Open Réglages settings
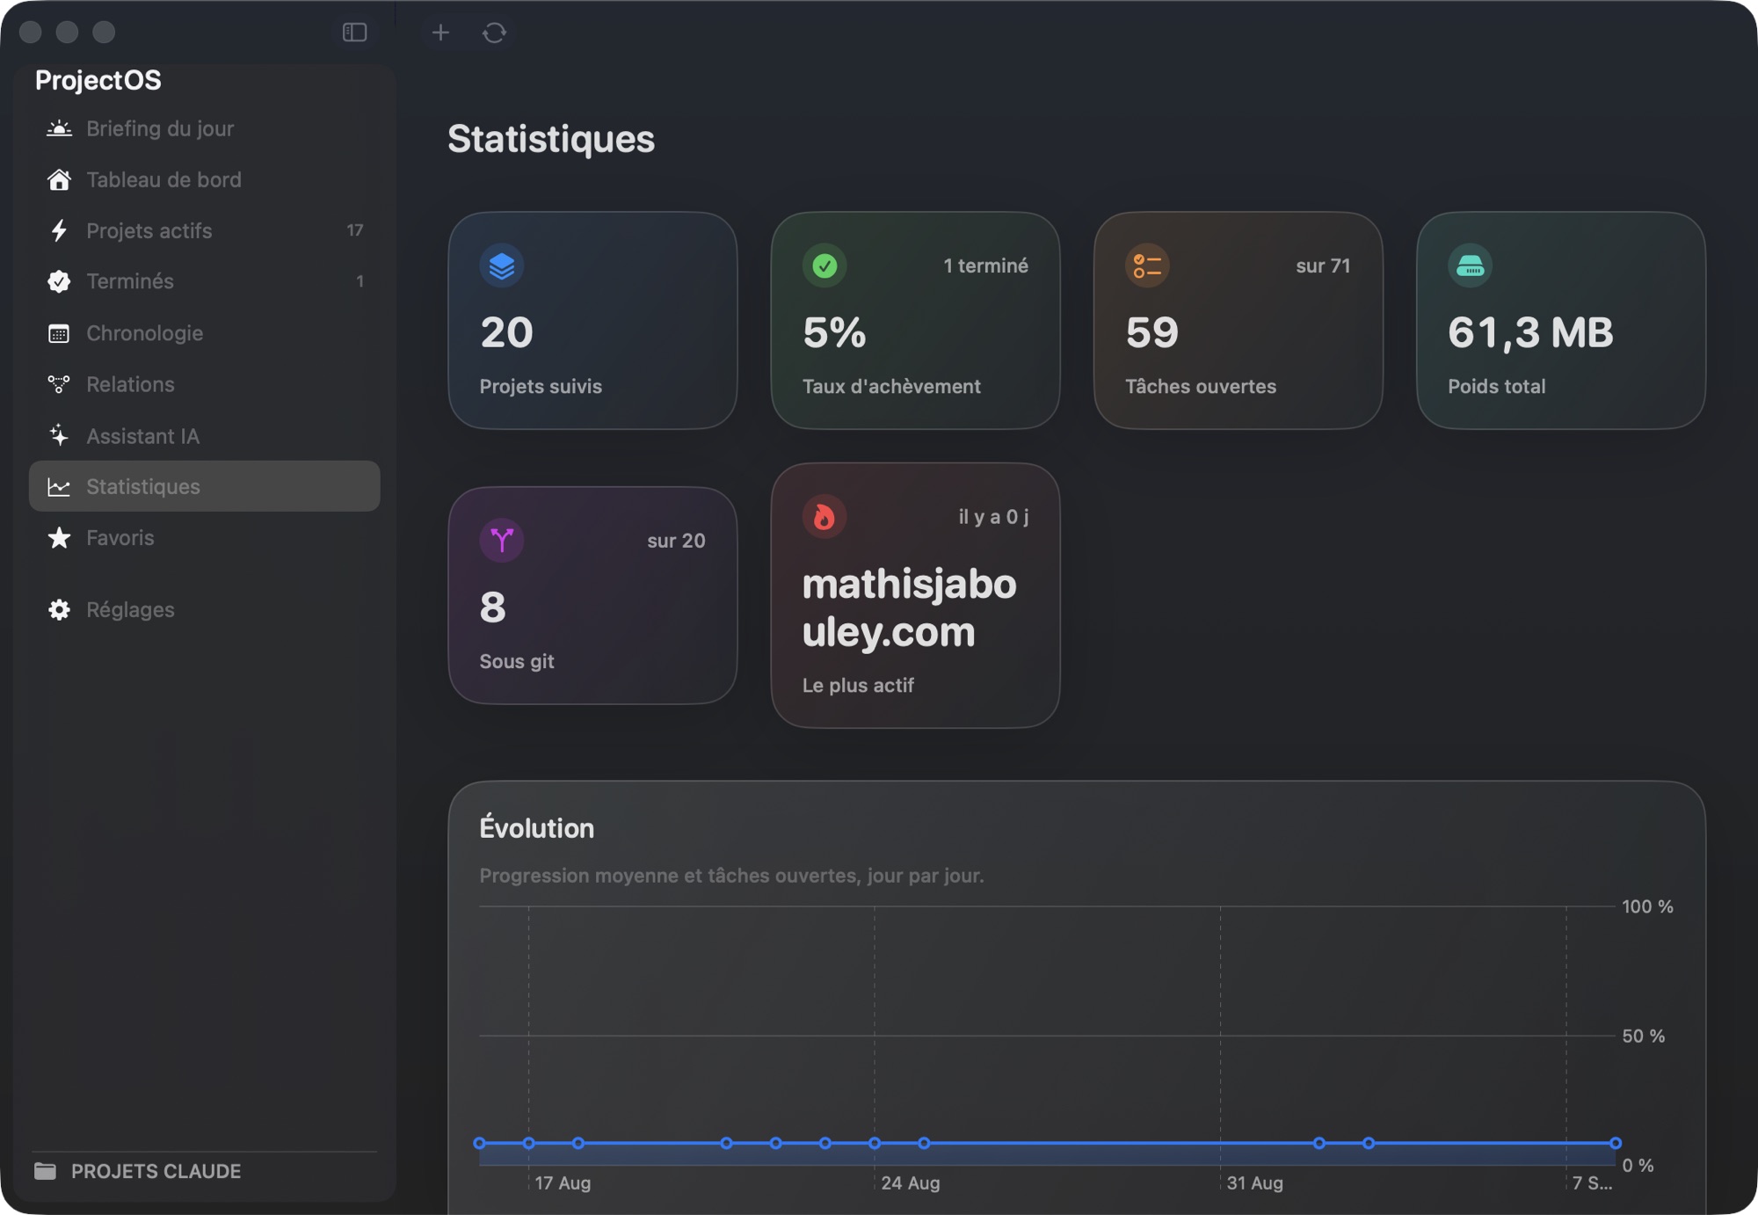1758x1215 pixels. point(205,609)
